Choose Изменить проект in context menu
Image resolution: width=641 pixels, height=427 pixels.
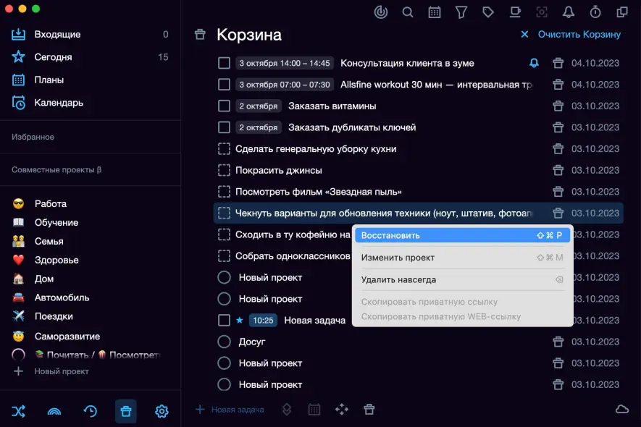coord(462,258)
